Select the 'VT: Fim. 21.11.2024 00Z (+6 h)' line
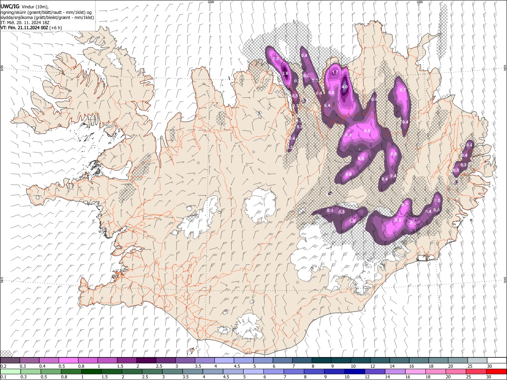 [x=31, y=28]
